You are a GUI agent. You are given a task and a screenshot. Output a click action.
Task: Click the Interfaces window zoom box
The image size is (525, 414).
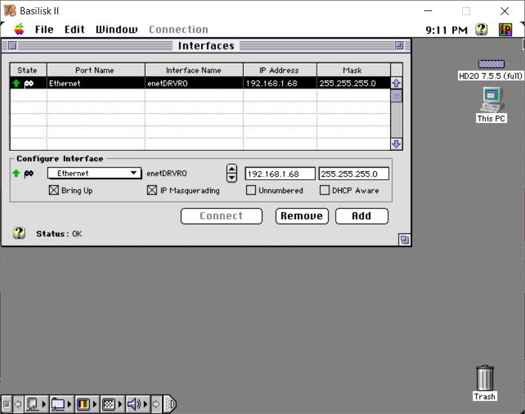click(399, 46)
